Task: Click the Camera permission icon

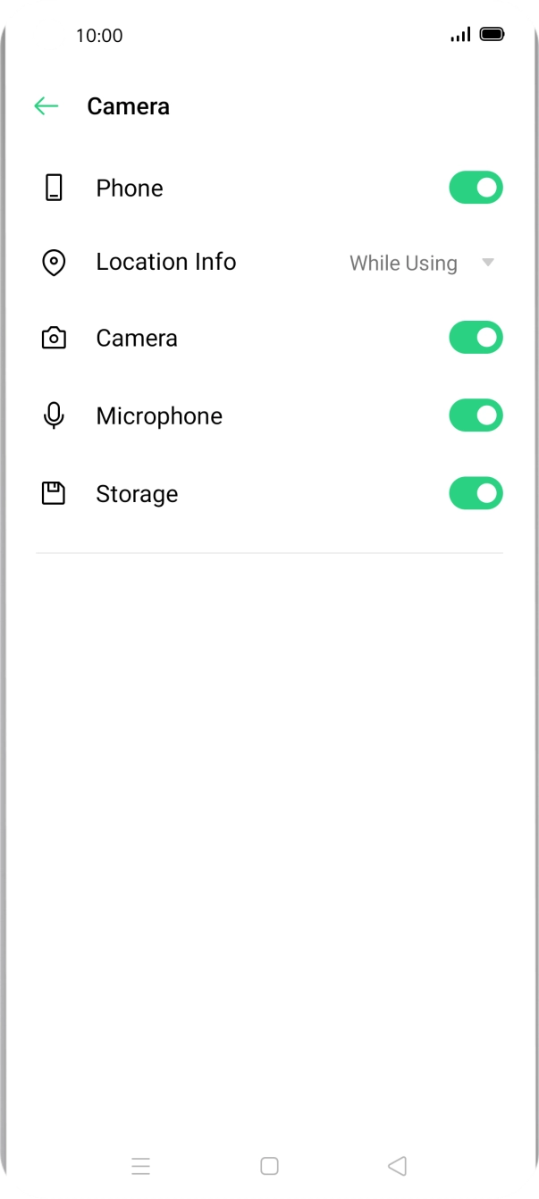Action: [54, 337]
